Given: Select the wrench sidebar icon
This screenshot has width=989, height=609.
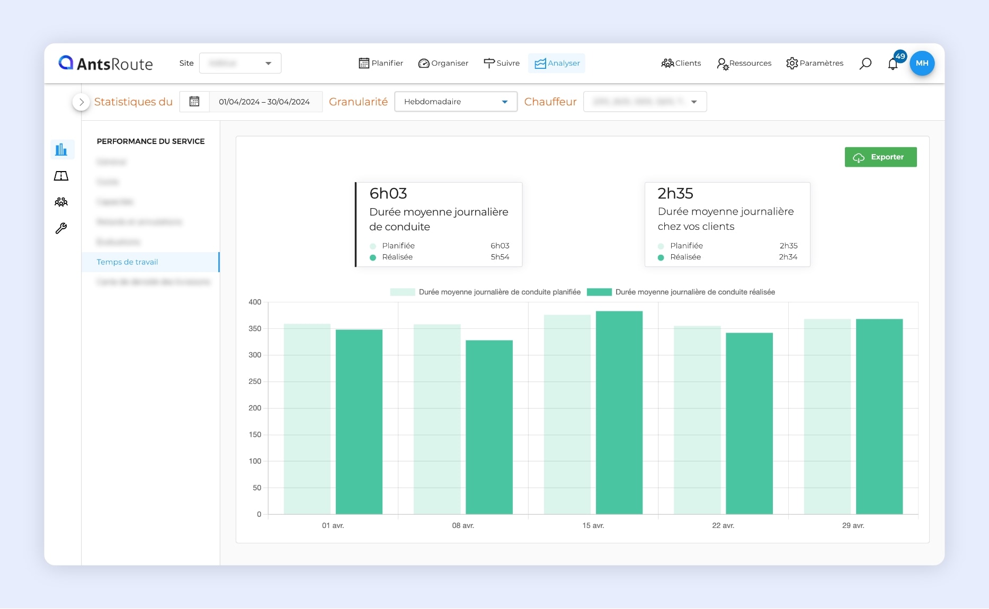Looking at the screenshot, I should [61, 228].
